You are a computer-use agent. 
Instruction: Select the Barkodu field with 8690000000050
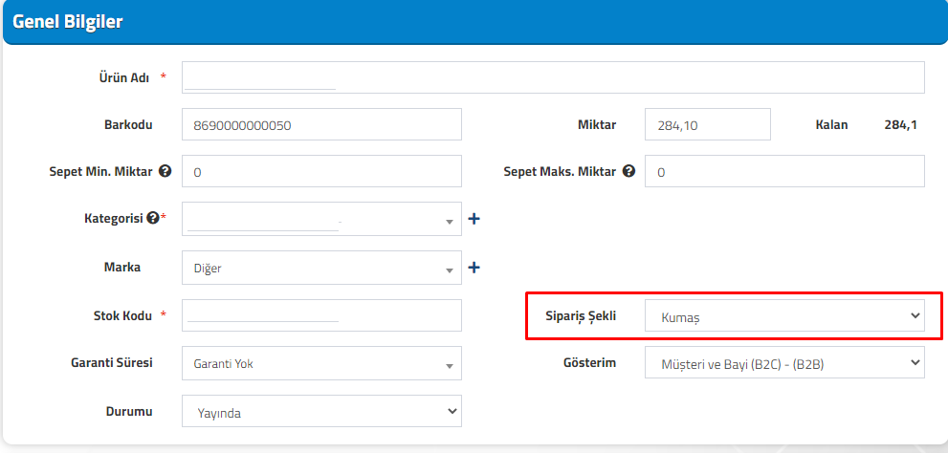click(321, 124)
